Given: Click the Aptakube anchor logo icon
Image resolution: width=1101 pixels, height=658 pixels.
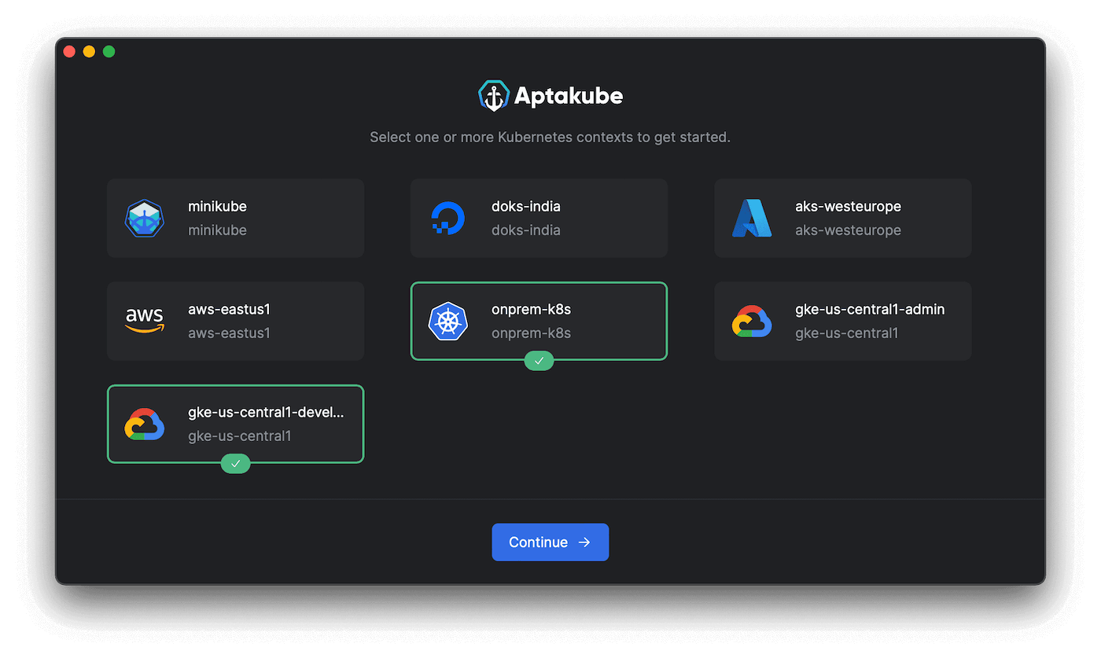Looking at the screenshot, I should click(493, 96).
